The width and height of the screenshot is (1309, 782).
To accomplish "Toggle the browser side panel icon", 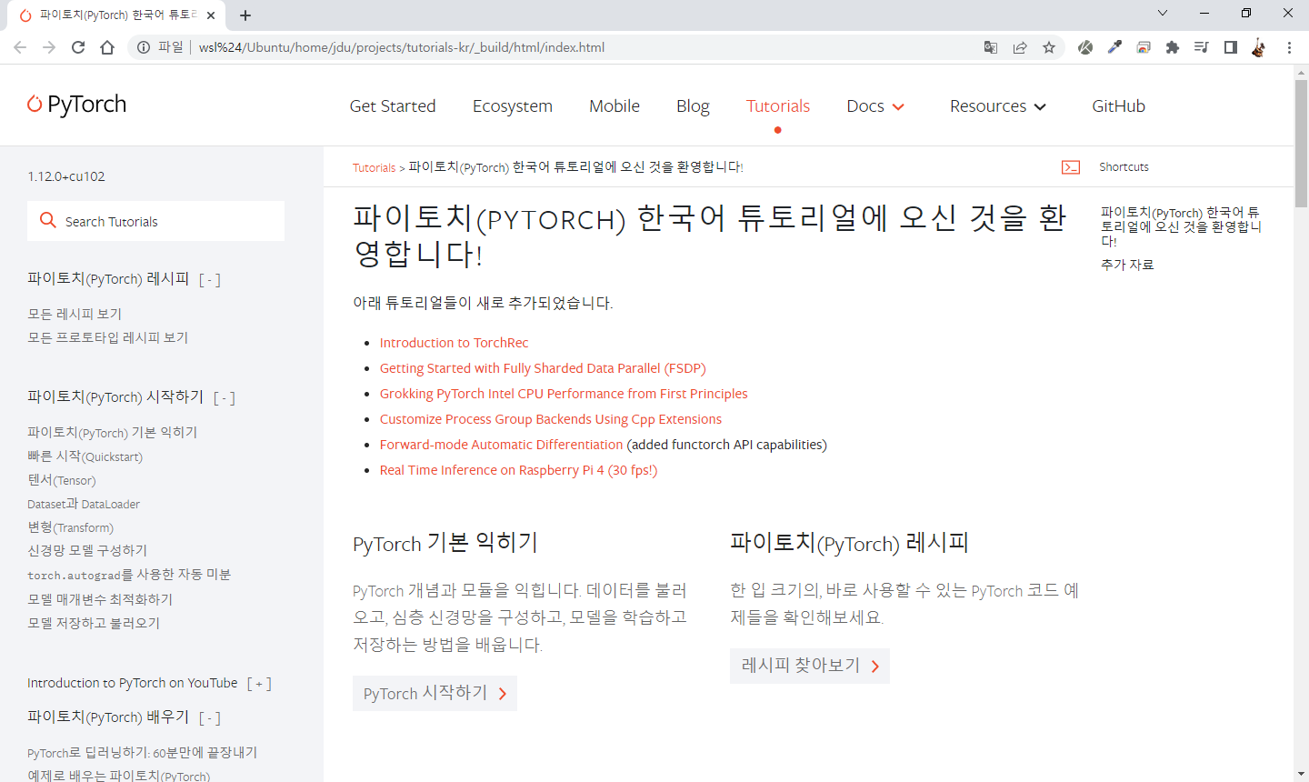I will click(x=1231, y=47).
